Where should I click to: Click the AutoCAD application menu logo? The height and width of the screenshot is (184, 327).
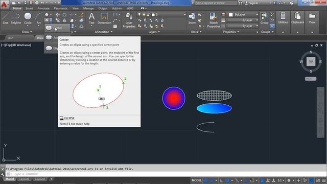[4, 4]
